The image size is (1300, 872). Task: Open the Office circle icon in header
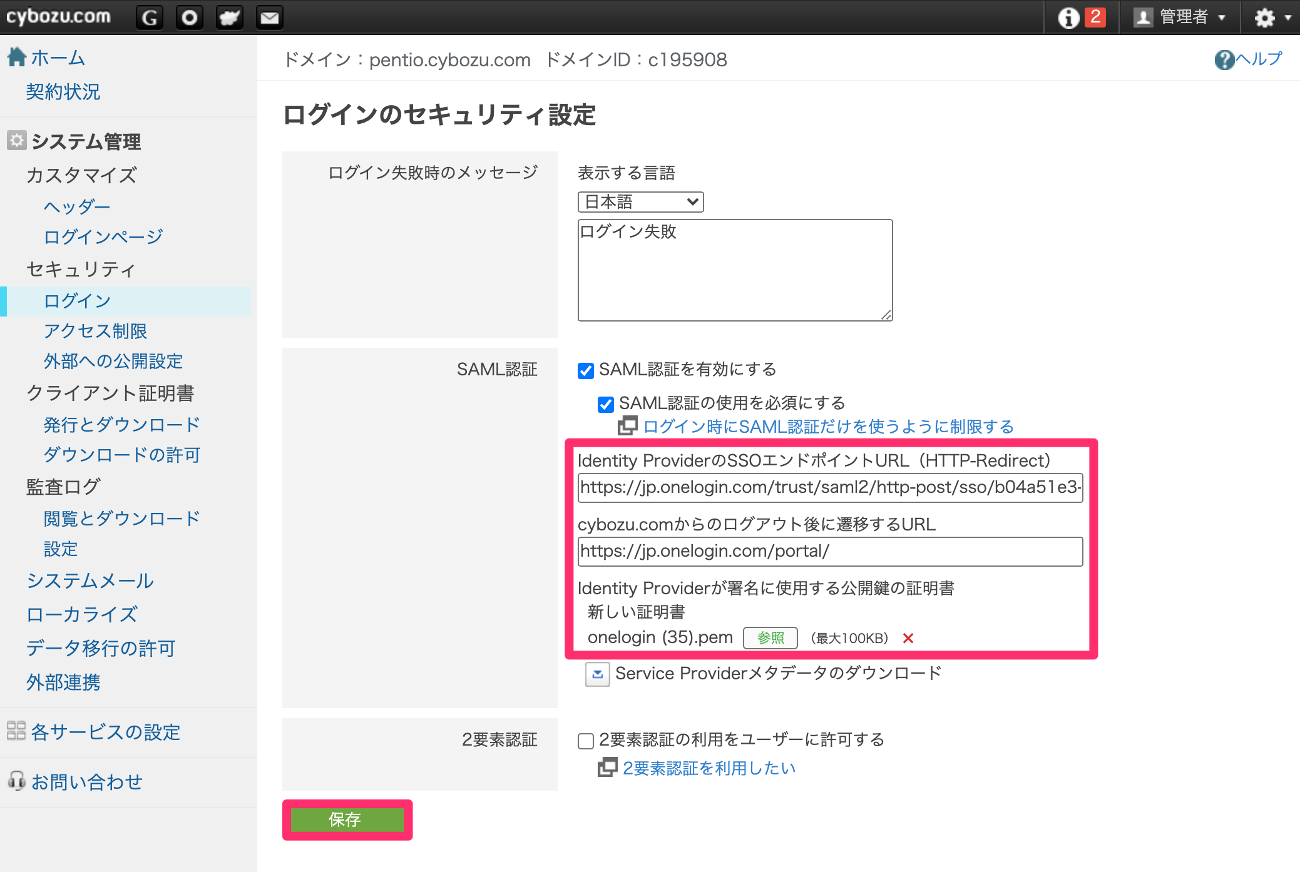[189, 17]
